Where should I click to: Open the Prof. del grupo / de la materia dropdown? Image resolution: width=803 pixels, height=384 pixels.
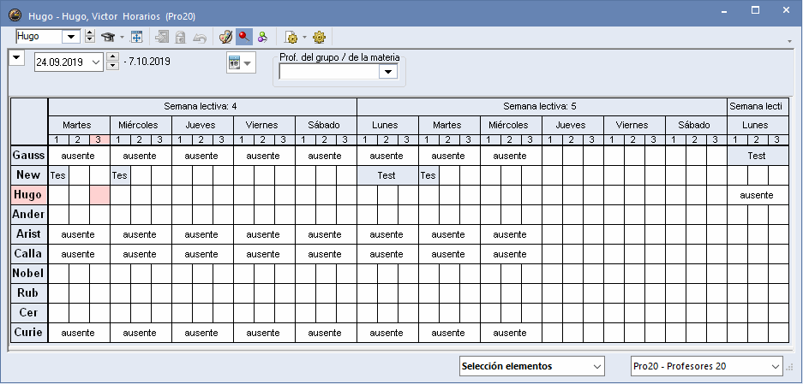point(387,72)
